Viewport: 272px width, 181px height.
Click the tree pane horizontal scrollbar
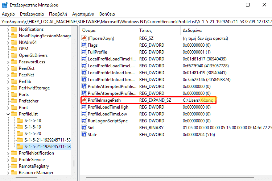26,178
